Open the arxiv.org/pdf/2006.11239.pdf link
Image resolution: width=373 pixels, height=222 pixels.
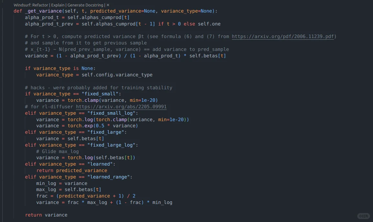point(283,36)
